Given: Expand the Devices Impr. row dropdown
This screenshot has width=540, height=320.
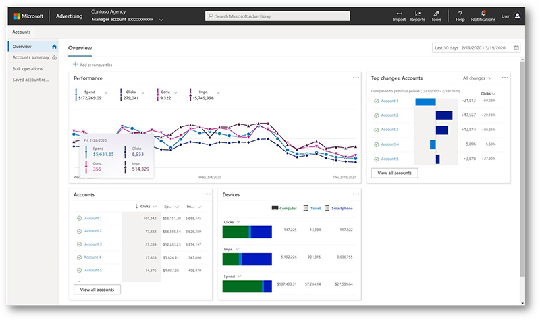Looking at the screenshot, I should pyautogui.click(x=237, y=249).
